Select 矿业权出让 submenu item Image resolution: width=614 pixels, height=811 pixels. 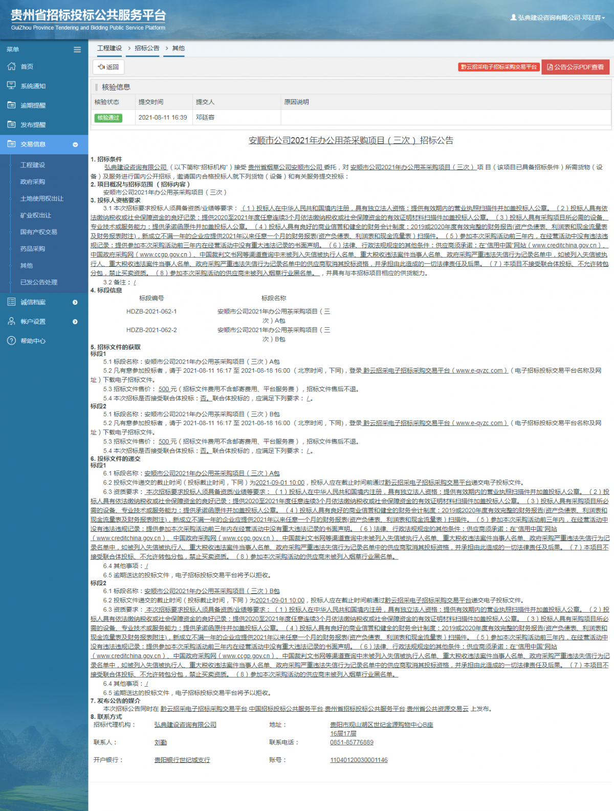coord(36,215)
